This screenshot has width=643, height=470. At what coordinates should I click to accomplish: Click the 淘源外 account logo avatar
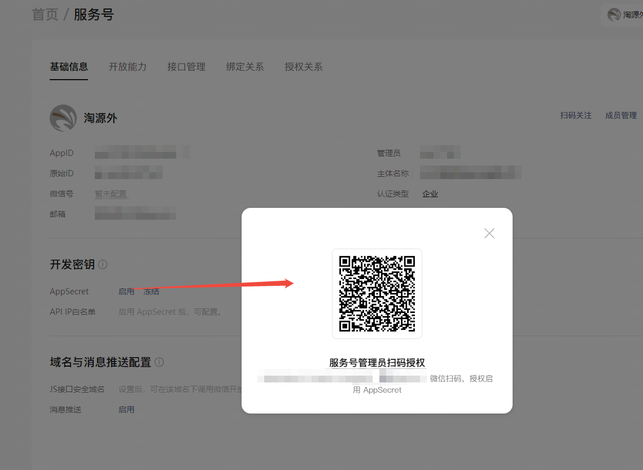63,118
